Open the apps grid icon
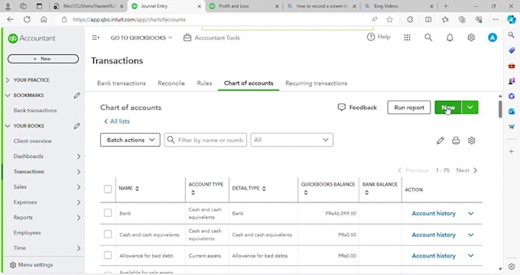This screenshot has width=520, height=275. (x=408, y=37)
